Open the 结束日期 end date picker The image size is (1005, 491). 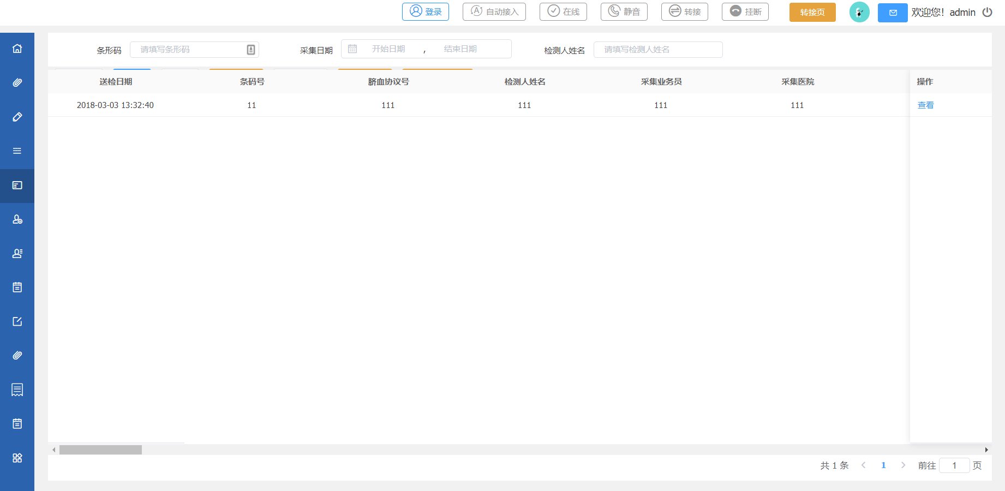[x=460, y=49]
